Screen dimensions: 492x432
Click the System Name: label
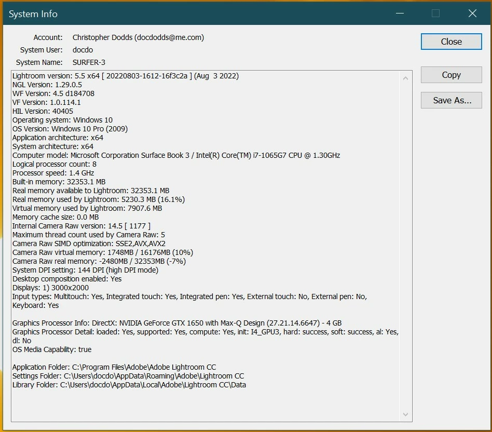pyautogui.click(x=39, y=62)
